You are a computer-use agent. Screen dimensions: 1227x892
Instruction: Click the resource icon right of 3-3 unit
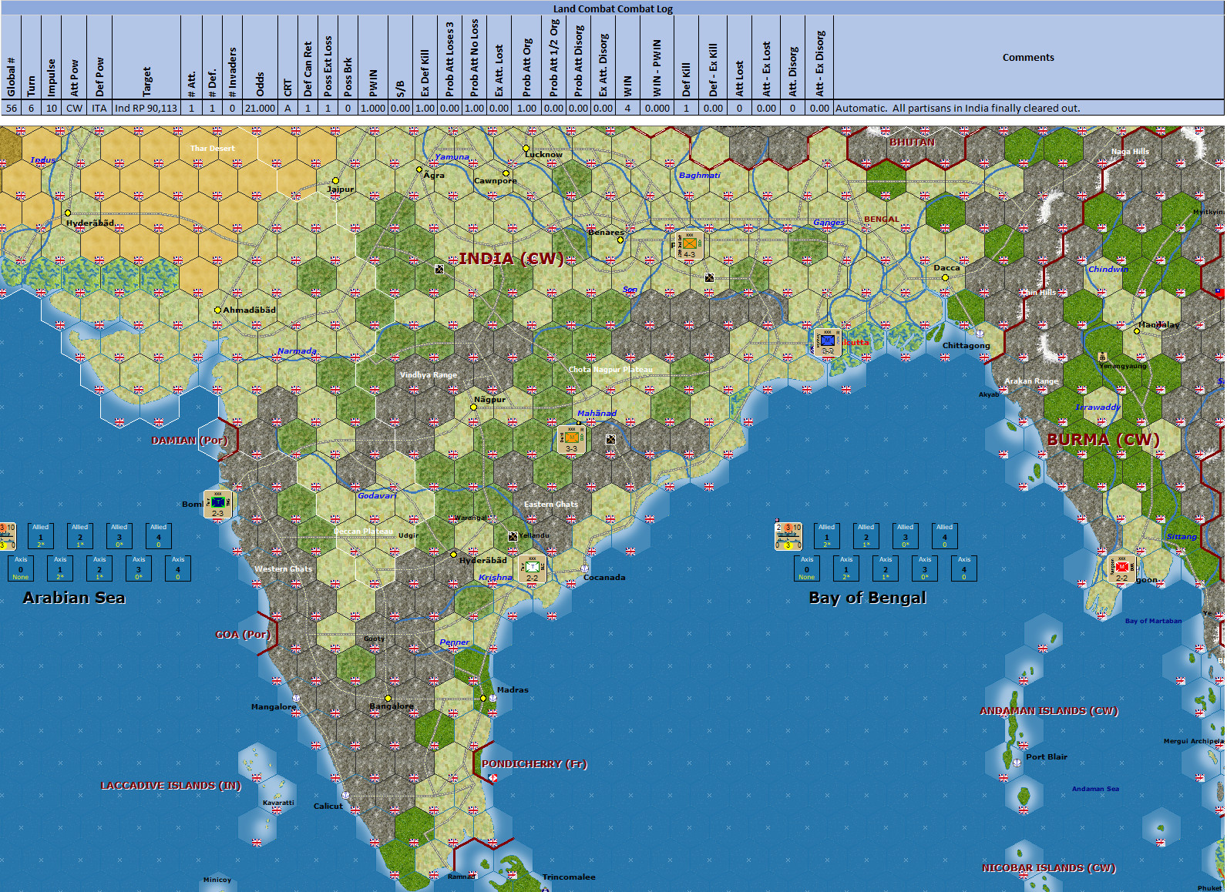tap(610, 439)
